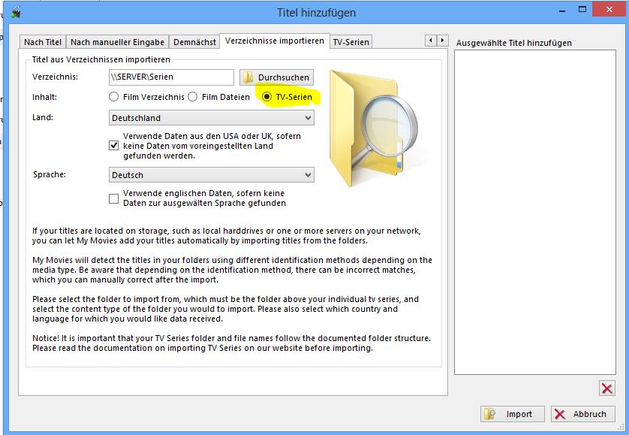Uncheck the USA or UK data fallback checkbox
This screenshot has height=435, width=629.
pos(114,146)
